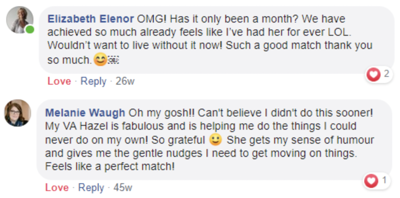Reply to Elizabeth Elenor's comment
This screenshot has width=400, height=198.
93,82
